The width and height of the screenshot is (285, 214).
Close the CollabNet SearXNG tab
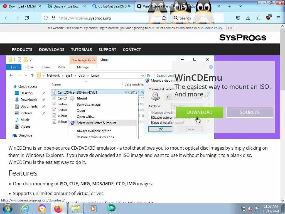click(x=129, y=6)
